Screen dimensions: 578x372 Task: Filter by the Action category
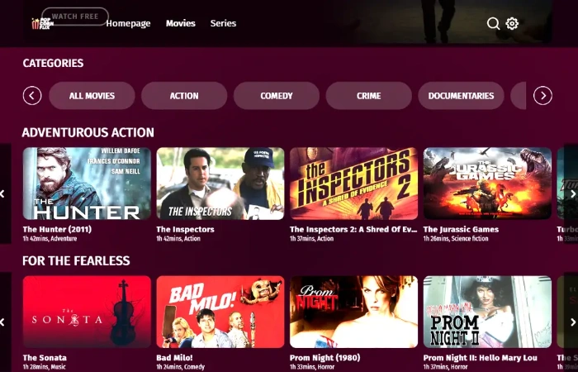pos(184,96)
